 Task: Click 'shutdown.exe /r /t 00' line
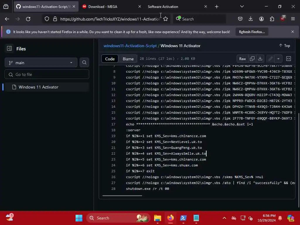[148, 189]
